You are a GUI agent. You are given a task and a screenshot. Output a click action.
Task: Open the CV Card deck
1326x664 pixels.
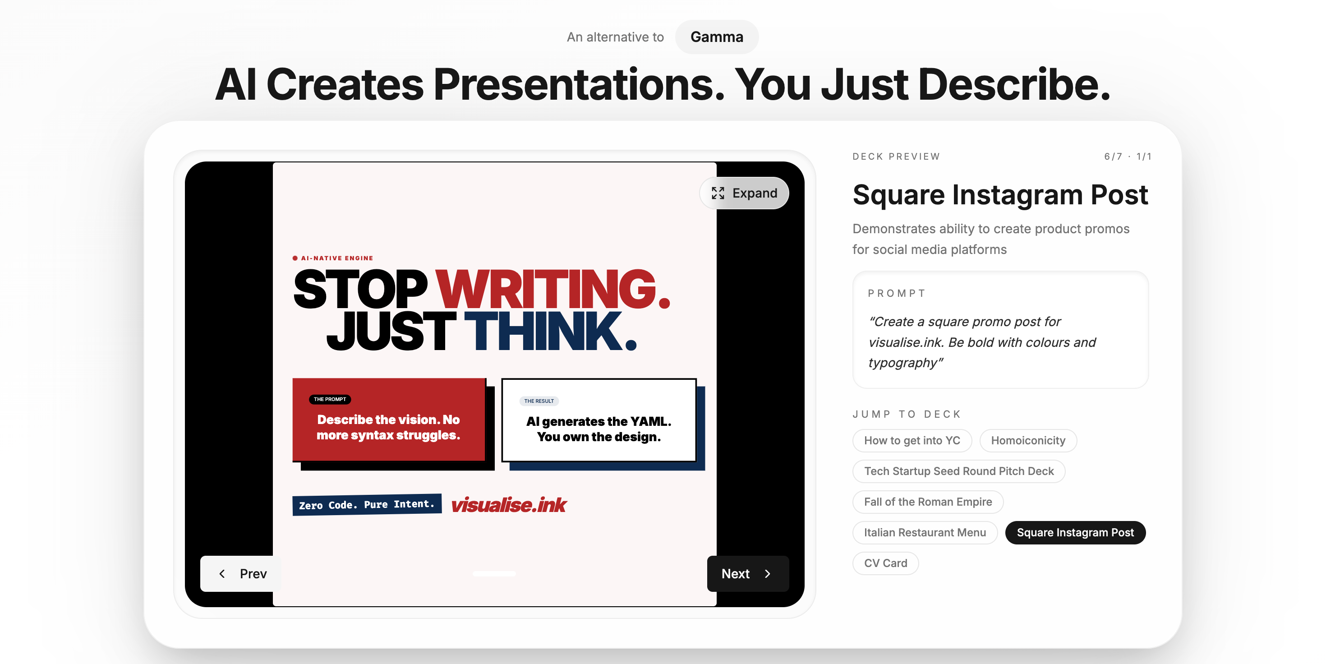[885, 563]
